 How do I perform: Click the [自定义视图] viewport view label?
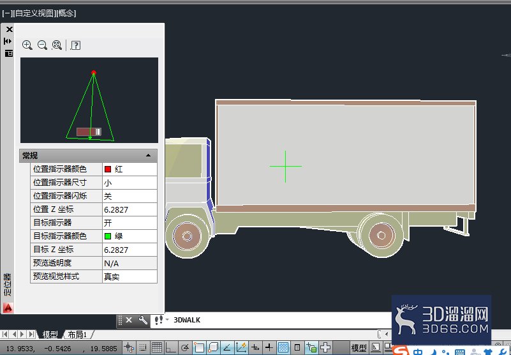pos(35,13)
